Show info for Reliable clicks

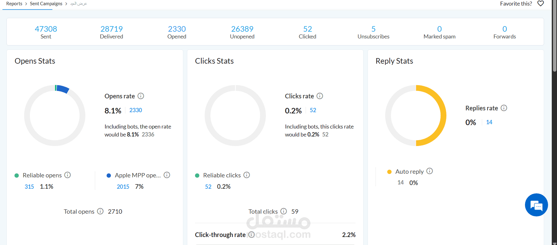click(x=246, y=175)
